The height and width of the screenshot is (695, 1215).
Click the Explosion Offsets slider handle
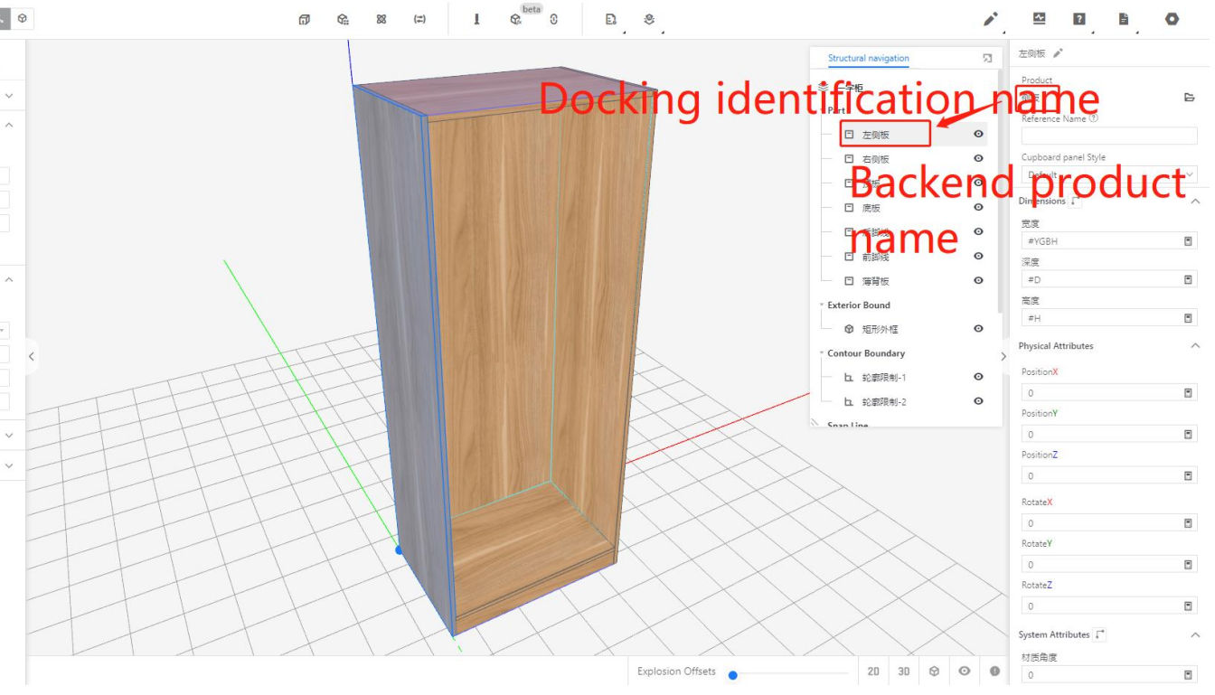tap(733, 675)
